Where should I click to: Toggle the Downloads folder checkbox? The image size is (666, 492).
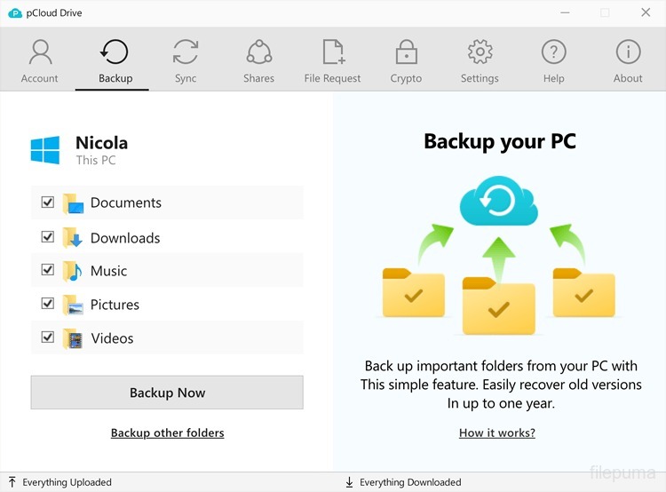pyautogui.click(x=48, y=237)
